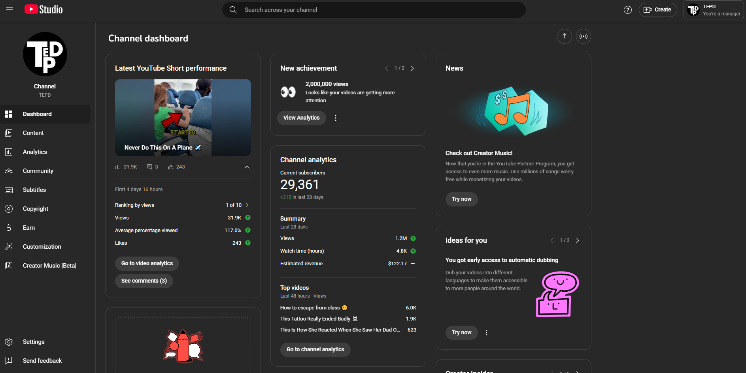Open the help question mark icon
Viewport: 746px width, 373px height.
(x=628, y=10)
